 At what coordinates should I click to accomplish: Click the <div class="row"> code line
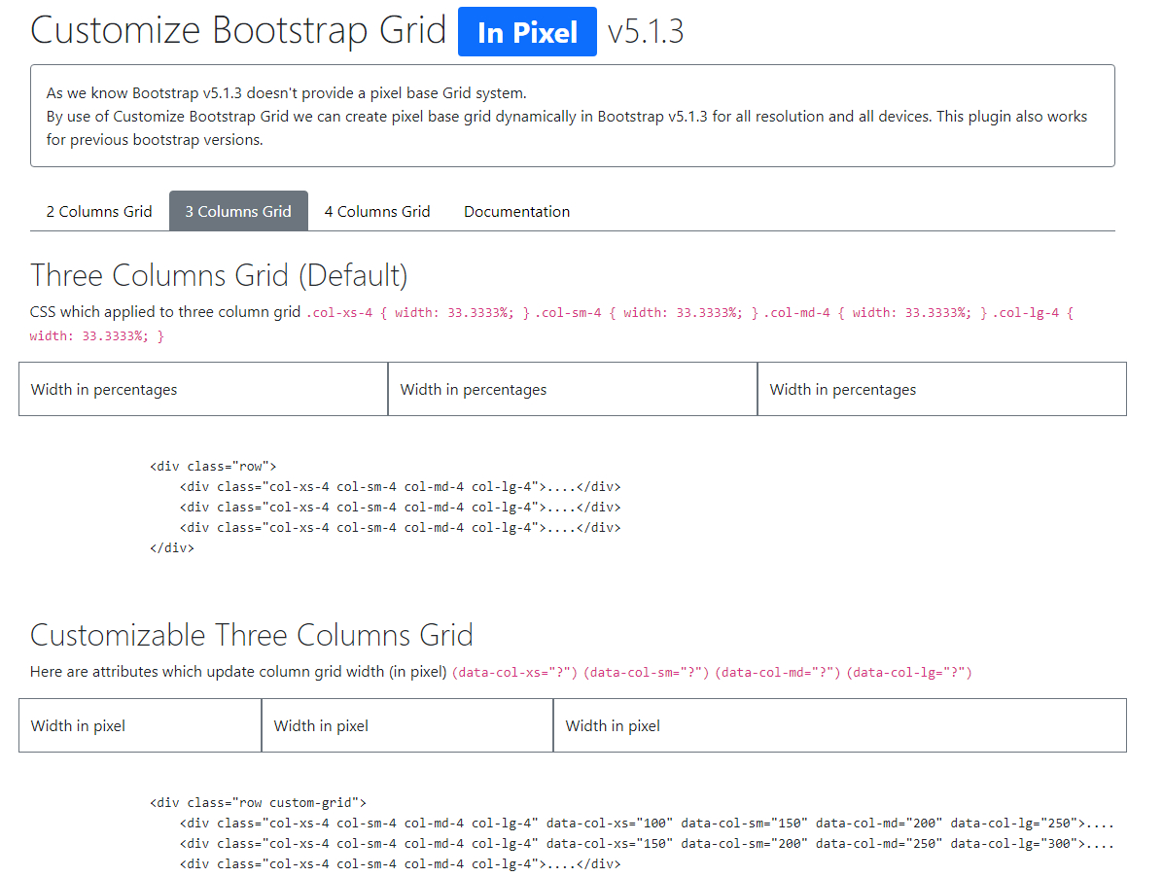tap(213, 467)
